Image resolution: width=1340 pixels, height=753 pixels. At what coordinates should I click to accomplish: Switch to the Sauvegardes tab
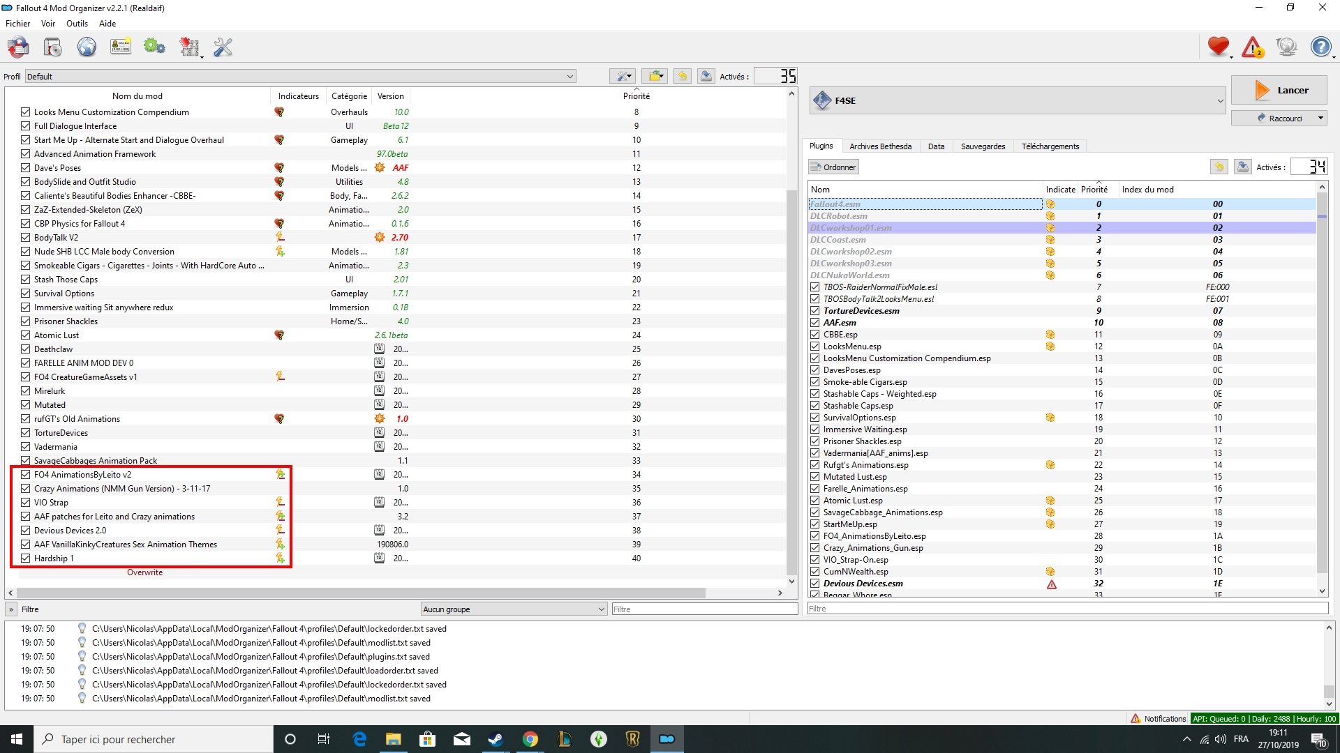point(983,146)
